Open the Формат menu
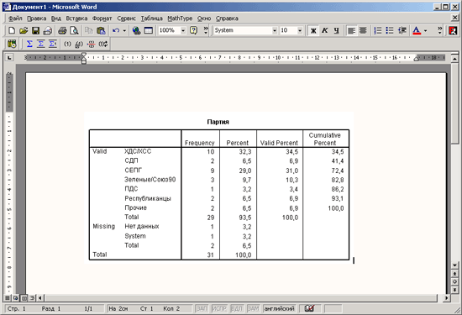 click(x=102, y=18)
